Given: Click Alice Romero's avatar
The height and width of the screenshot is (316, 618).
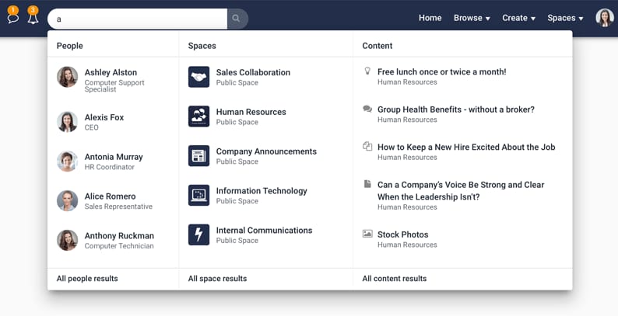Looking at the screenshot, I should (x=67, y=201).
